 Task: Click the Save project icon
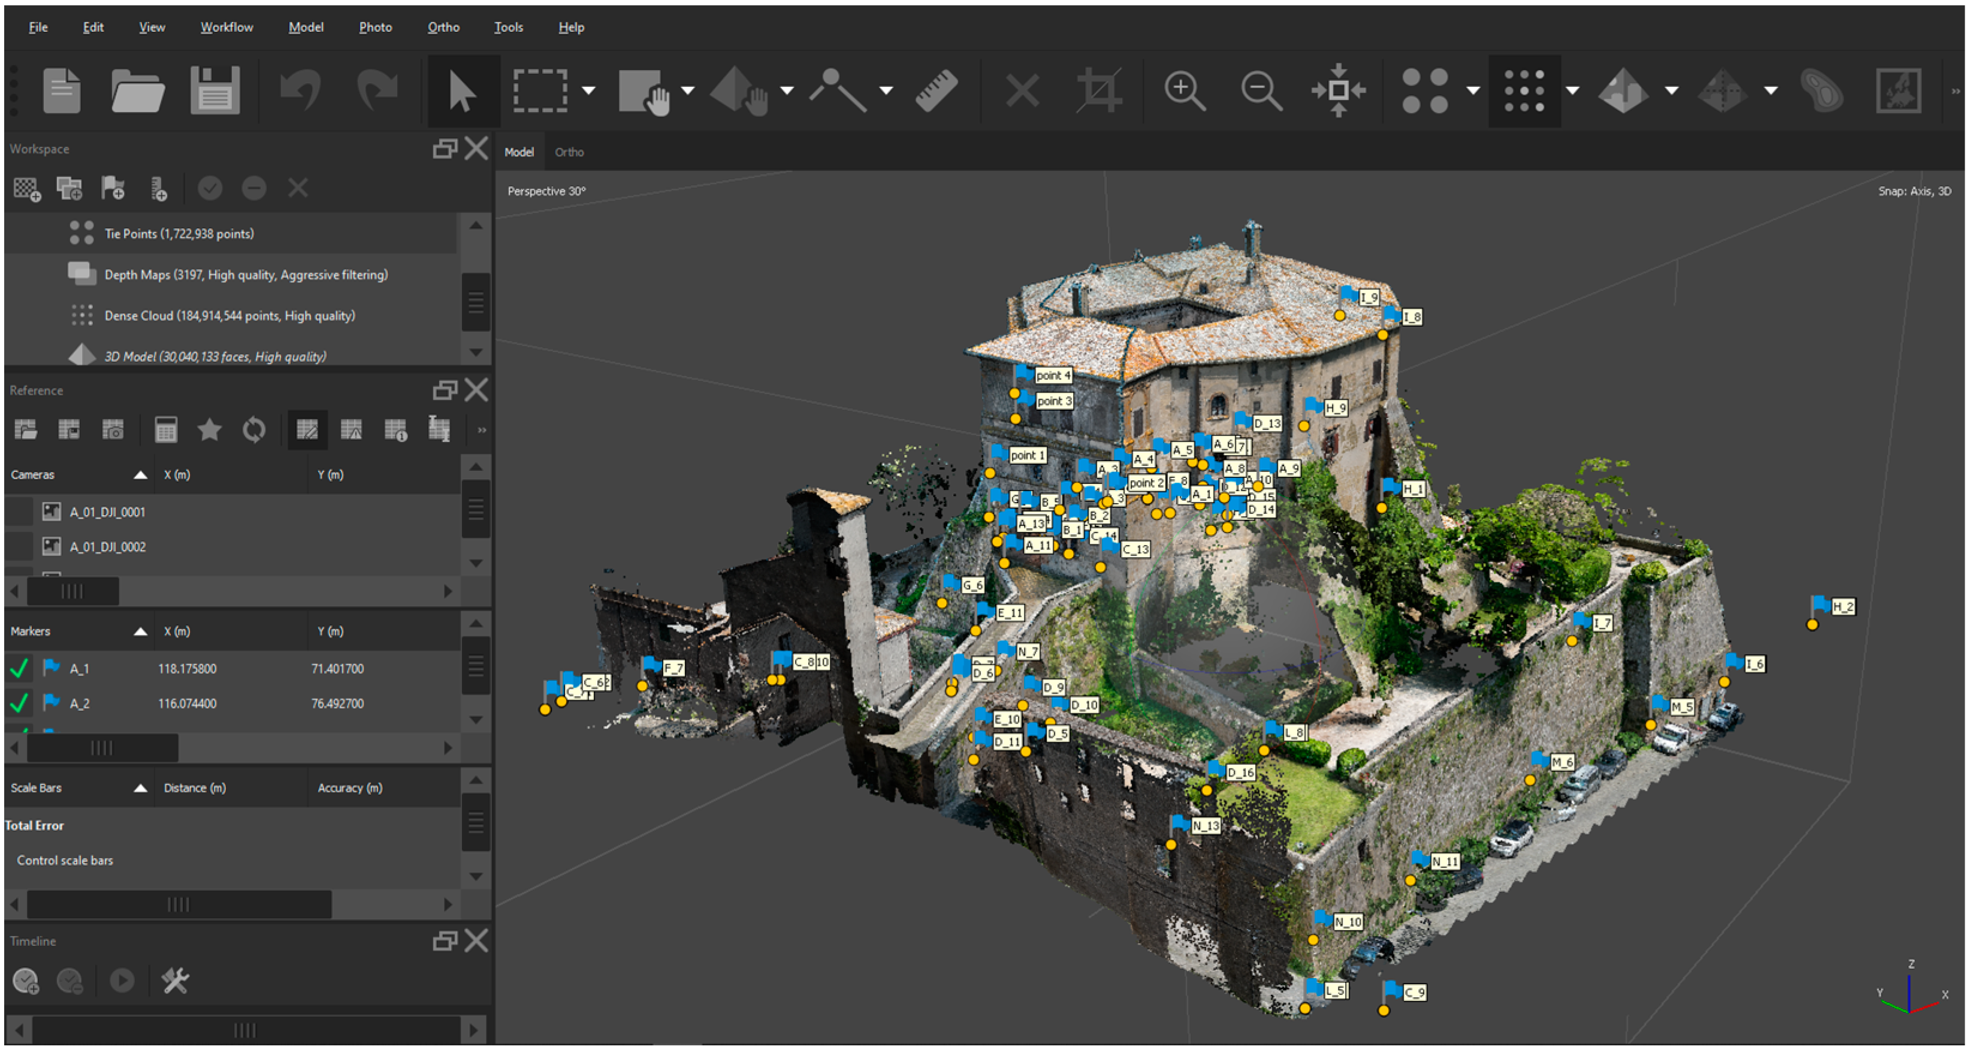(214, 90)
